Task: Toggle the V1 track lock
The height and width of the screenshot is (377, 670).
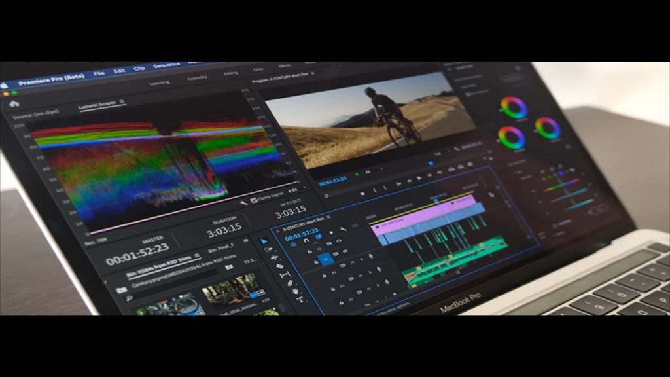Action: click(316, 262)
